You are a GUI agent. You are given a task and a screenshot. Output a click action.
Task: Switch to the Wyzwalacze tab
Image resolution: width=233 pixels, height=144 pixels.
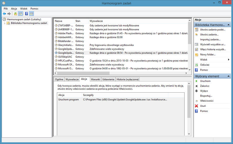pos(72,80)
